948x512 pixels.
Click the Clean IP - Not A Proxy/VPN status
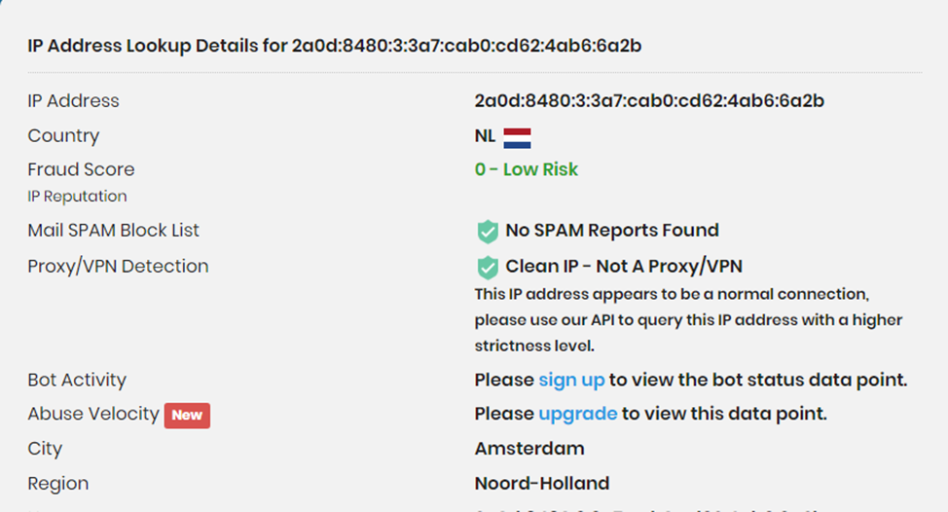(x=624, y=266)
